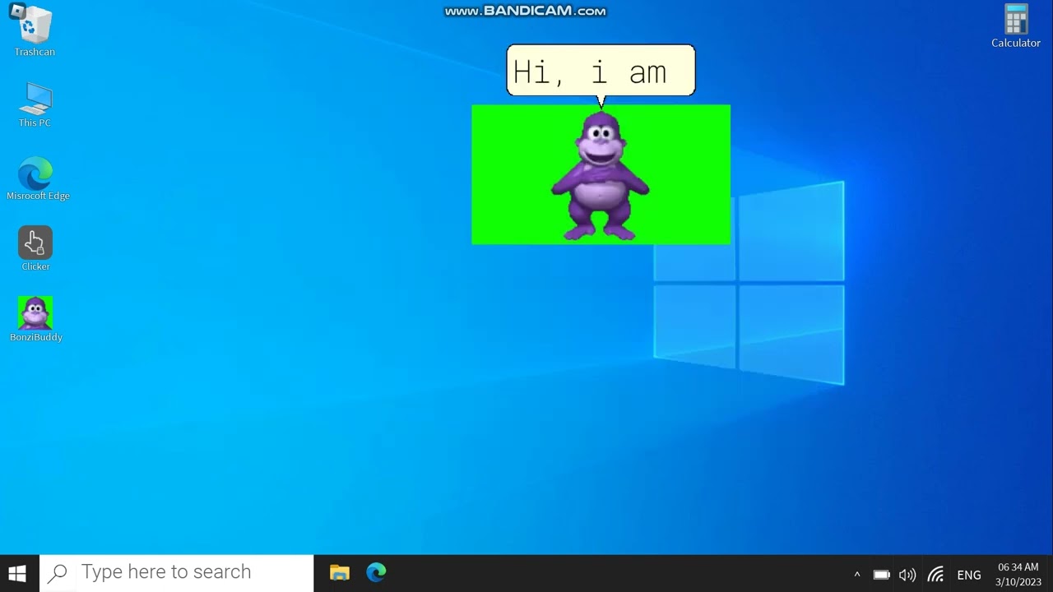Launch Edge from the taskbar
The height and width of the screenshot is (592, 1053).
pyautogui.click(x=376, y=573)
